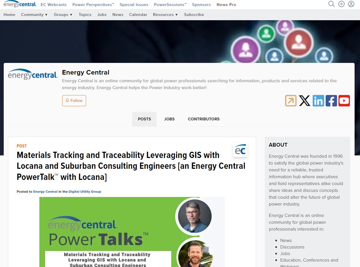
Task: Open the search magnifier icon
Action: [331, 4]
